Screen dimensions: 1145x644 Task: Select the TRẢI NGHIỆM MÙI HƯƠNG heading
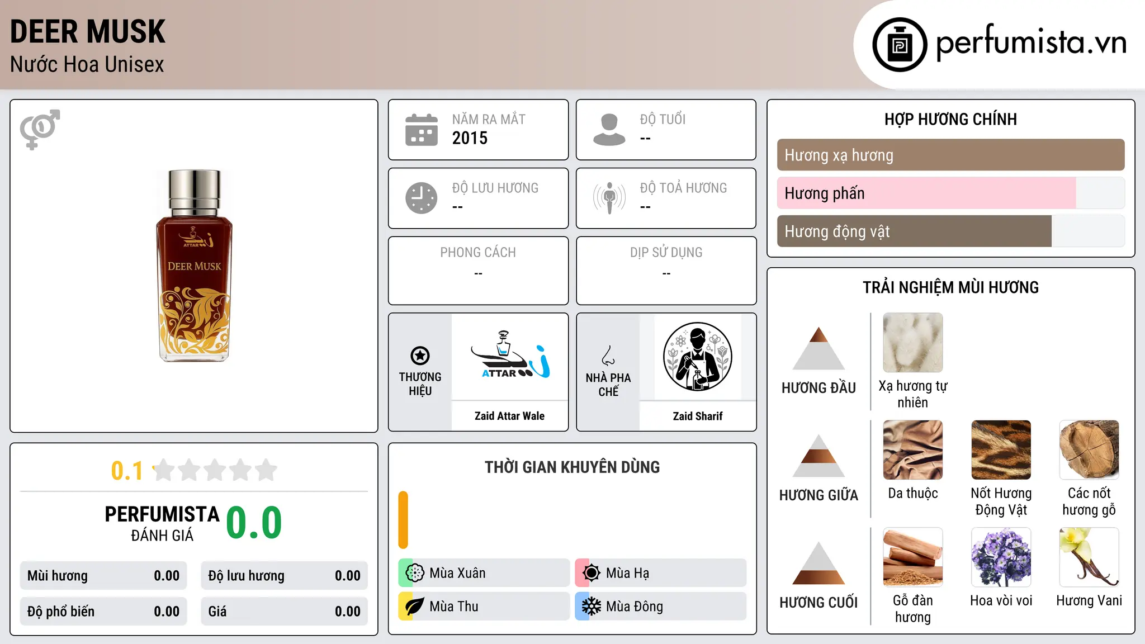point(950,287)
